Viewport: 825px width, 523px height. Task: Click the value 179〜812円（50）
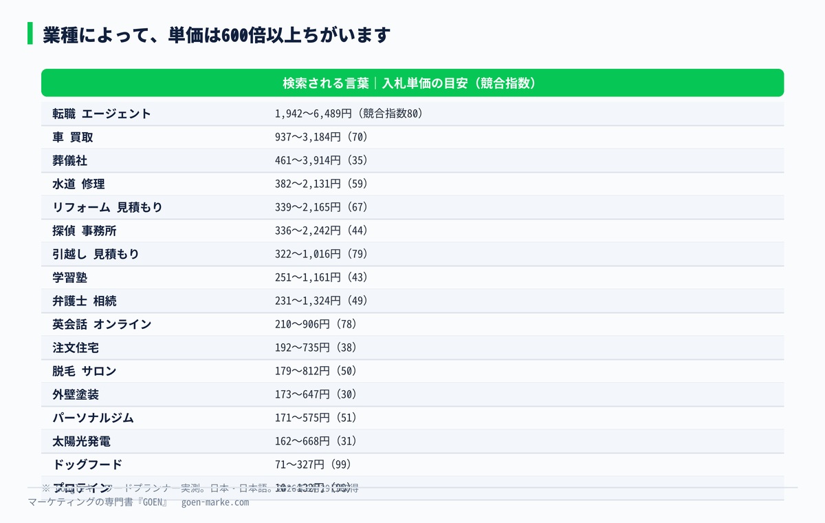pyautogui.click(x=316, y=371)
